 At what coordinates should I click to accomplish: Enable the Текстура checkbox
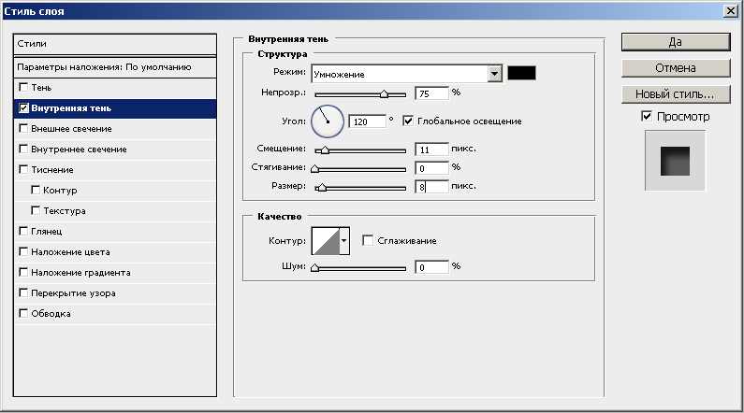pyautogui.click(x=36, y=211)
